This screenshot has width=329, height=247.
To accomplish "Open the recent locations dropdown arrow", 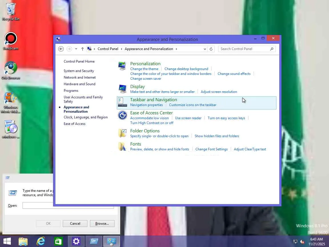I will tap(76, 49).
